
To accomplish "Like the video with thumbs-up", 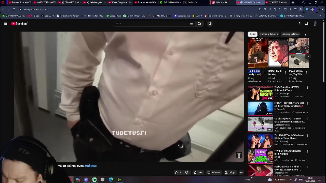I will point(178,173).
